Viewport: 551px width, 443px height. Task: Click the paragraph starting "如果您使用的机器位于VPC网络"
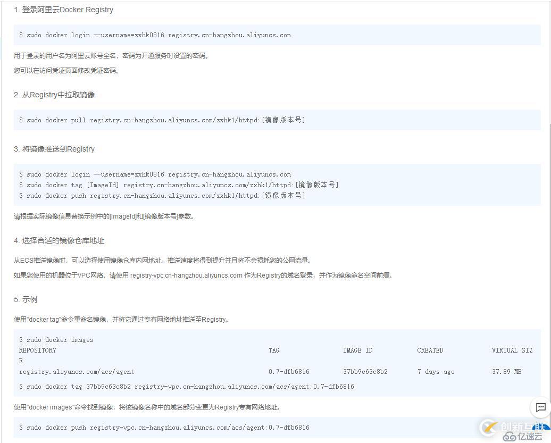pyautogui.click(x=204, y=275)
